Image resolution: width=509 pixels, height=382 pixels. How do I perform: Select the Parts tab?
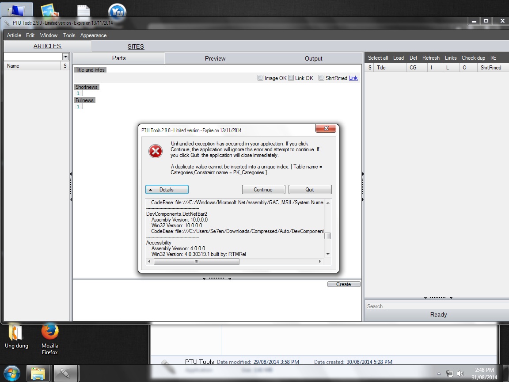[x=119, y=58]
